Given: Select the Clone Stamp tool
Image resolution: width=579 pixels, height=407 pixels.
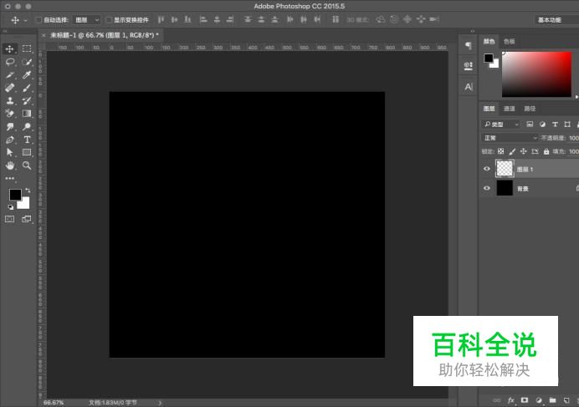Looking at the screenshot, I should tap(10, 100).
